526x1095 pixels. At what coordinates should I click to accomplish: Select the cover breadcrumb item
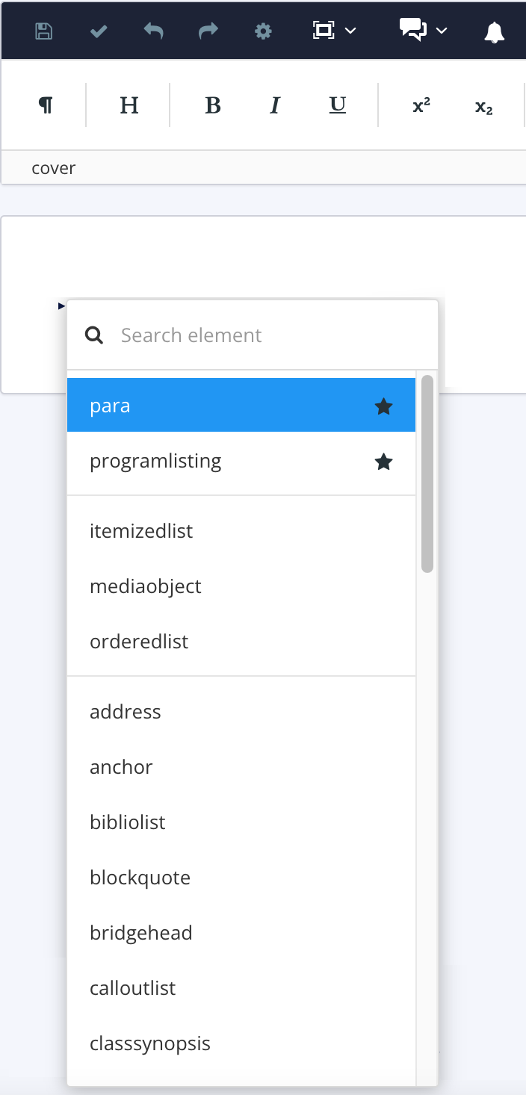tap(53, 167)
